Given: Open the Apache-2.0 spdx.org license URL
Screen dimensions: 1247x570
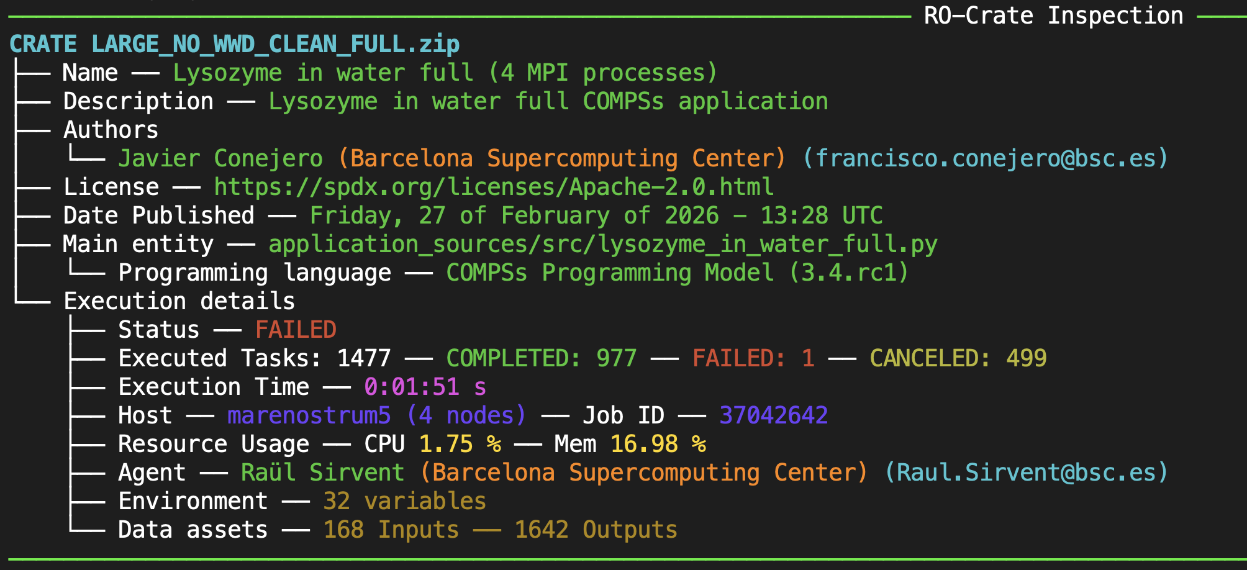Looking at the screenshot, I should tap(494, 187).
